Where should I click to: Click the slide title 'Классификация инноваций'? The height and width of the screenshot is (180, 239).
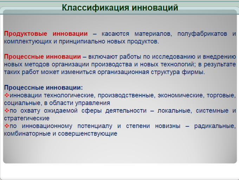pos(120,8)
